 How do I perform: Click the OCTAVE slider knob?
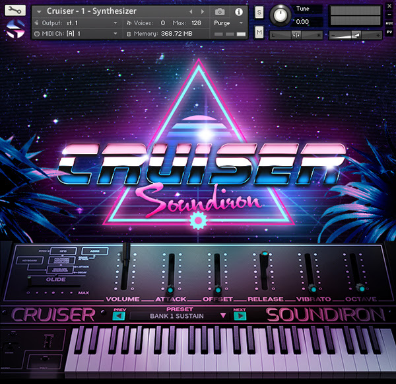pos(360,288)
